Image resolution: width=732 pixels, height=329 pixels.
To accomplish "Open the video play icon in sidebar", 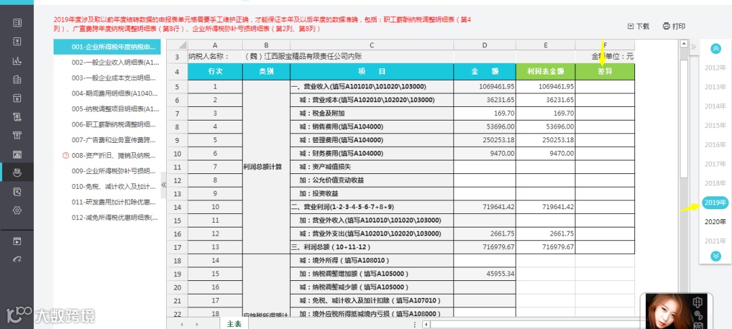I will 17,241.
